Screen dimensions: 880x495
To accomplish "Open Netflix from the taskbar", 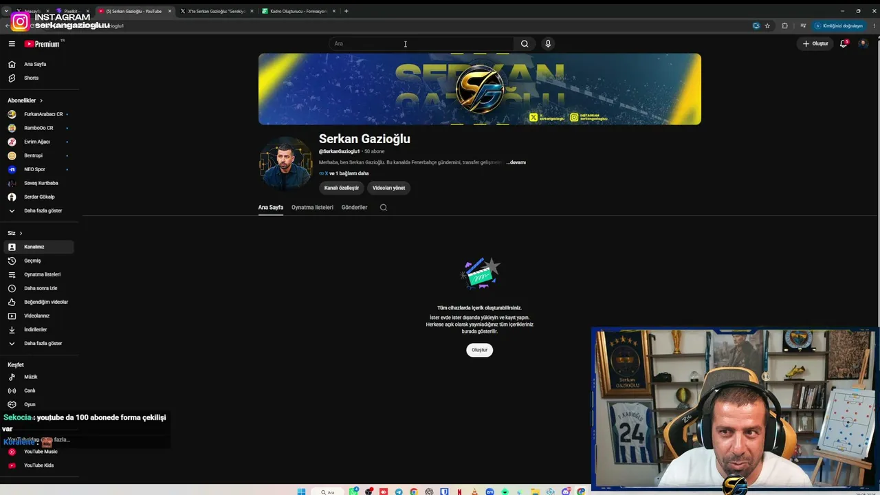I will 459,492.
